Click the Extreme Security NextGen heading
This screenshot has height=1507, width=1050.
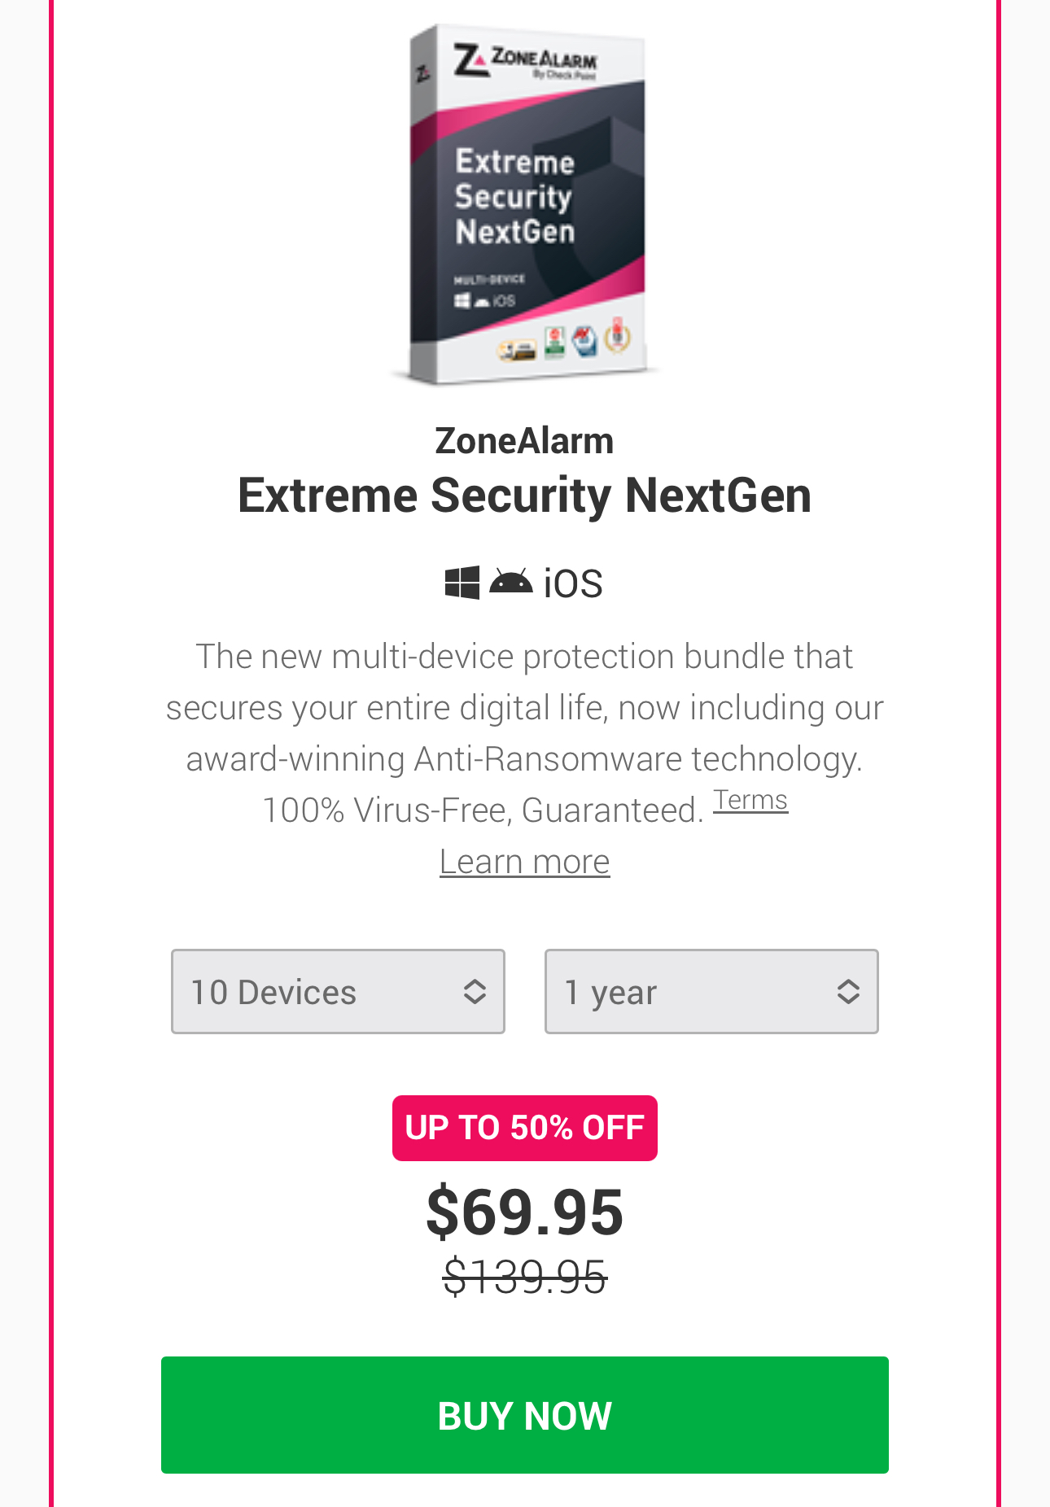click(x=524, y=495)
